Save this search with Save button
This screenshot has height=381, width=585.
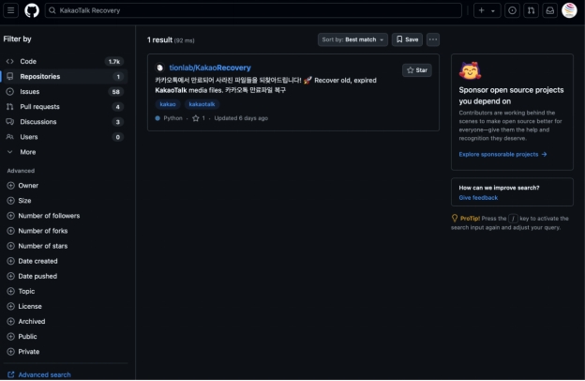407,39
